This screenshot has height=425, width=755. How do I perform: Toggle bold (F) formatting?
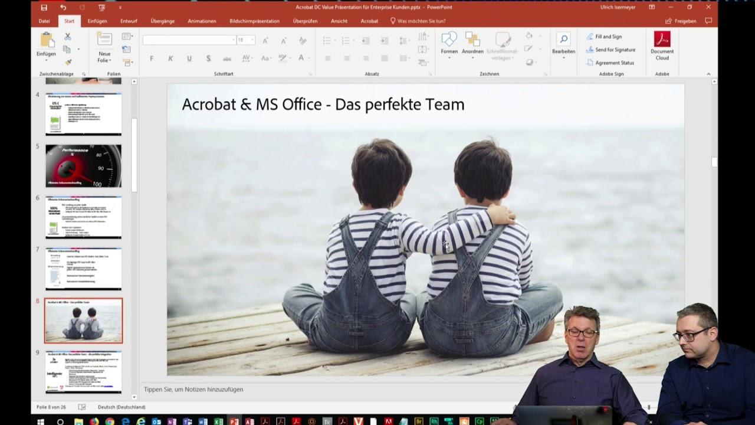click(x=152, y=58)
